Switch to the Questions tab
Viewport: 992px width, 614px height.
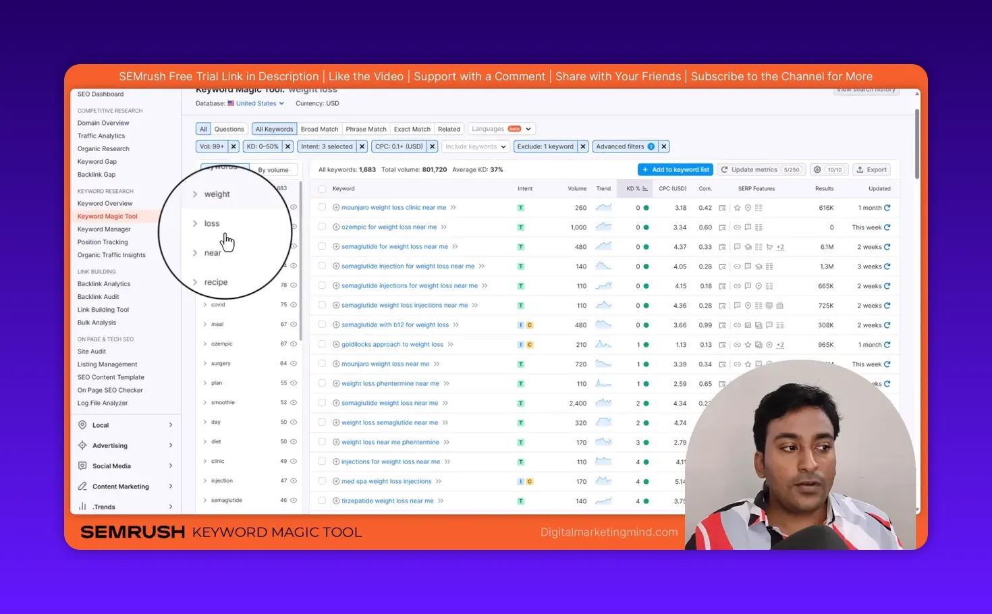[x=229, y=128]
